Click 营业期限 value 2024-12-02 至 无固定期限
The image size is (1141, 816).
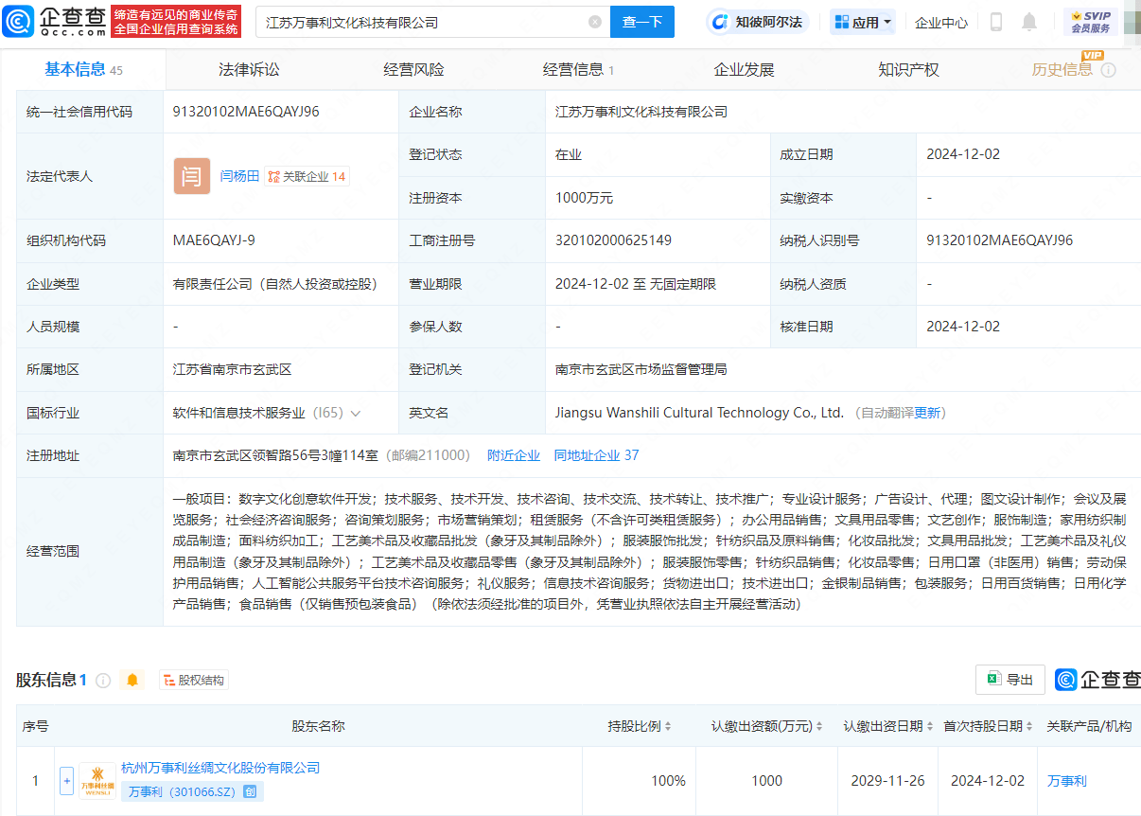coord(636,284)
